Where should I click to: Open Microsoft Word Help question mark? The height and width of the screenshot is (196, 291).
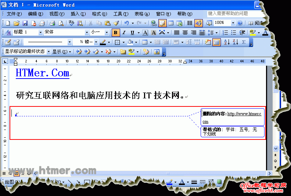[240, 23]
